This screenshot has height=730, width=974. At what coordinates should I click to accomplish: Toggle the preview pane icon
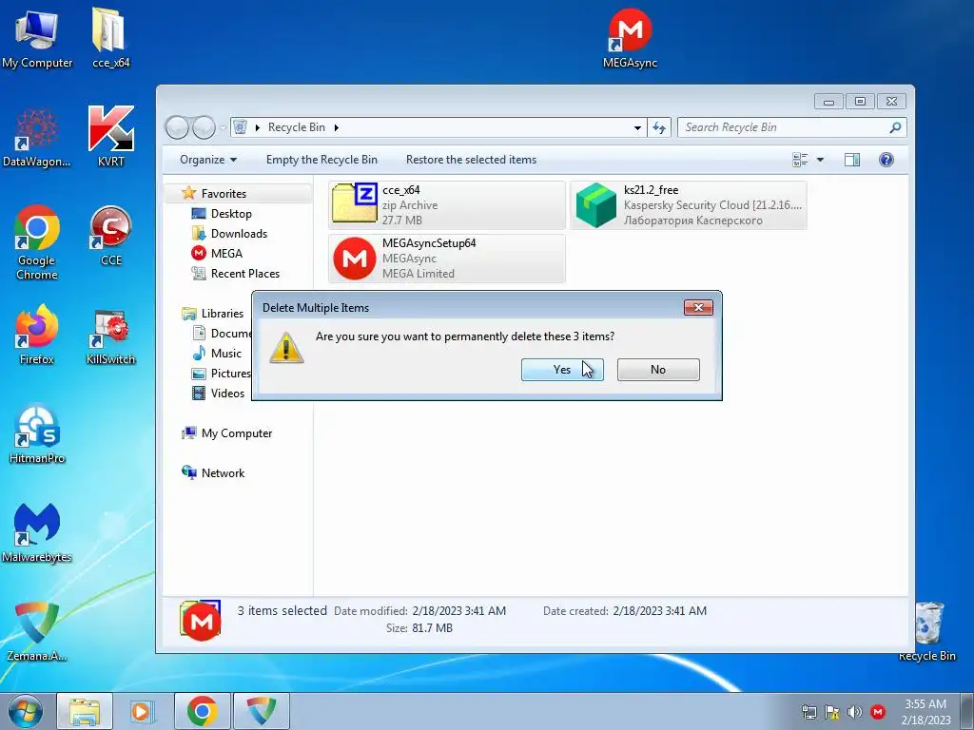tap(852, 160)
